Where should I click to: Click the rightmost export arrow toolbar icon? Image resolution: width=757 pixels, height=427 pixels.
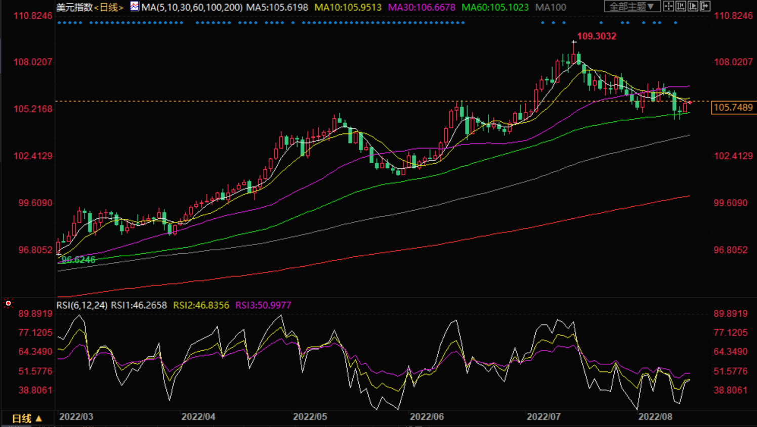[705, 6]
